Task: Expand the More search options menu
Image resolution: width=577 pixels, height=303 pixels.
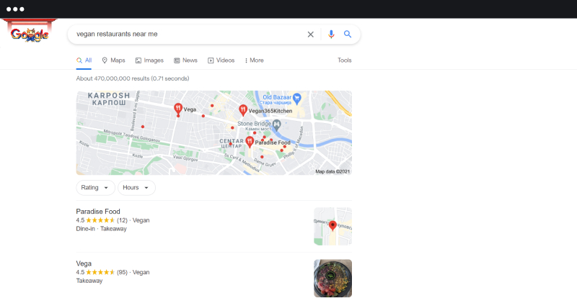Action: tap(254, 60)
